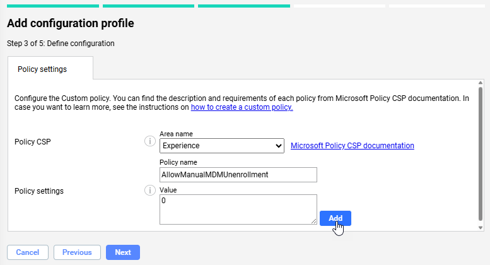Click the Cancel button
This screenshot has height=265, width=490.
click(x=27, y=252)
